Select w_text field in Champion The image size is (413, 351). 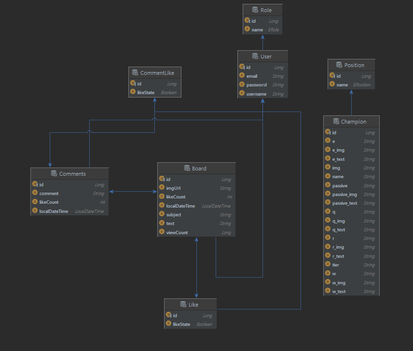(x=351, y=292)
